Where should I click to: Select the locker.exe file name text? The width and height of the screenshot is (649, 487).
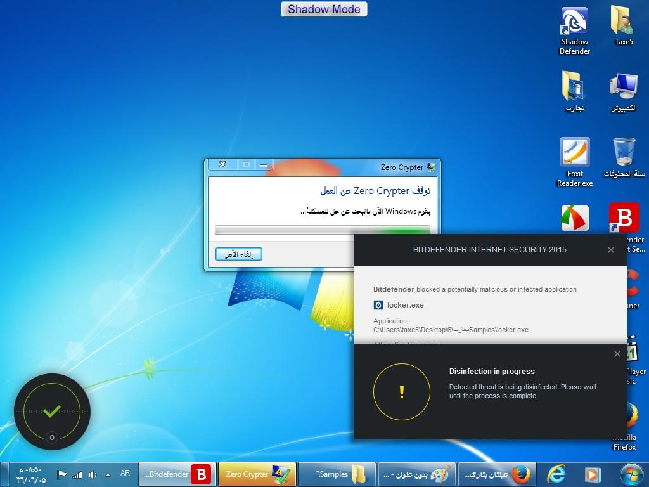click(405, 305)
